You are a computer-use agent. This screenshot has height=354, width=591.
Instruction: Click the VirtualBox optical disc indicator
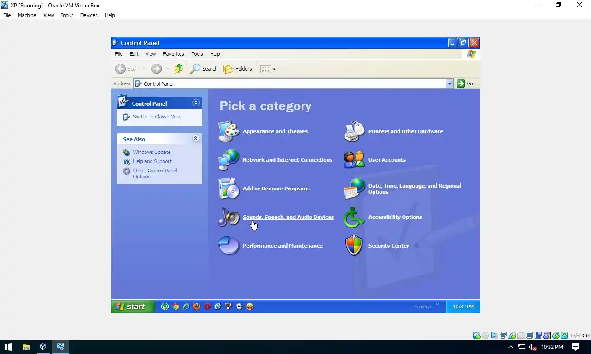(x=485, y=336)
